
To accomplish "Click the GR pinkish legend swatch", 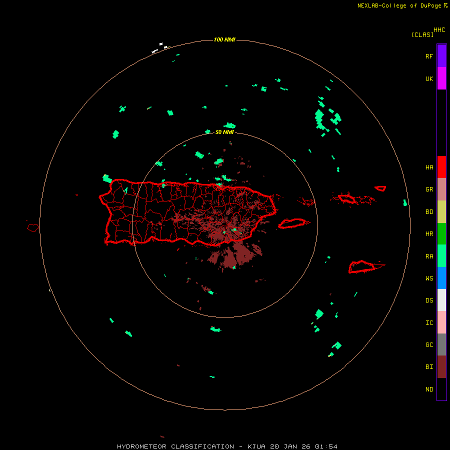I will click(441, 189).
